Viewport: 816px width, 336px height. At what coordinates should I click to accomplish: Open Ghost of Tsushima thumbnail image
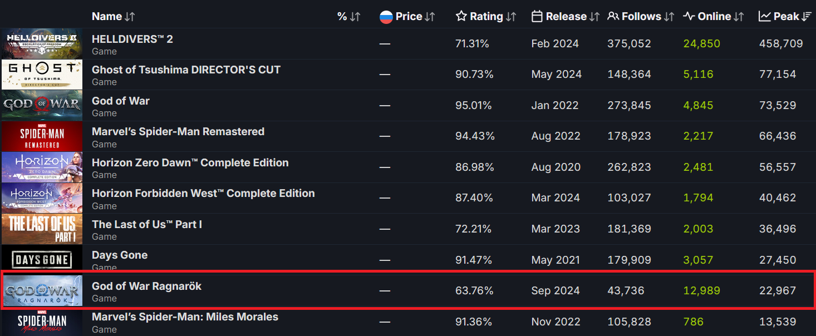click(42, 75)
